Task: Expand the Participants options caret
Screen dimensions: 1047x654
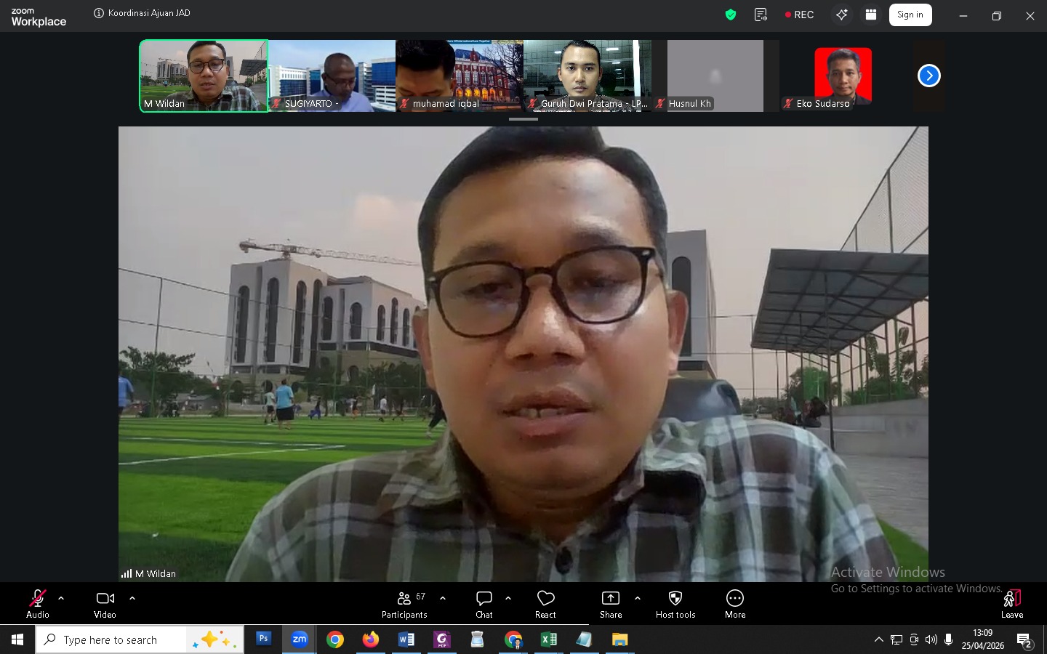Action: pyautogui.click(x=443, y=599)
